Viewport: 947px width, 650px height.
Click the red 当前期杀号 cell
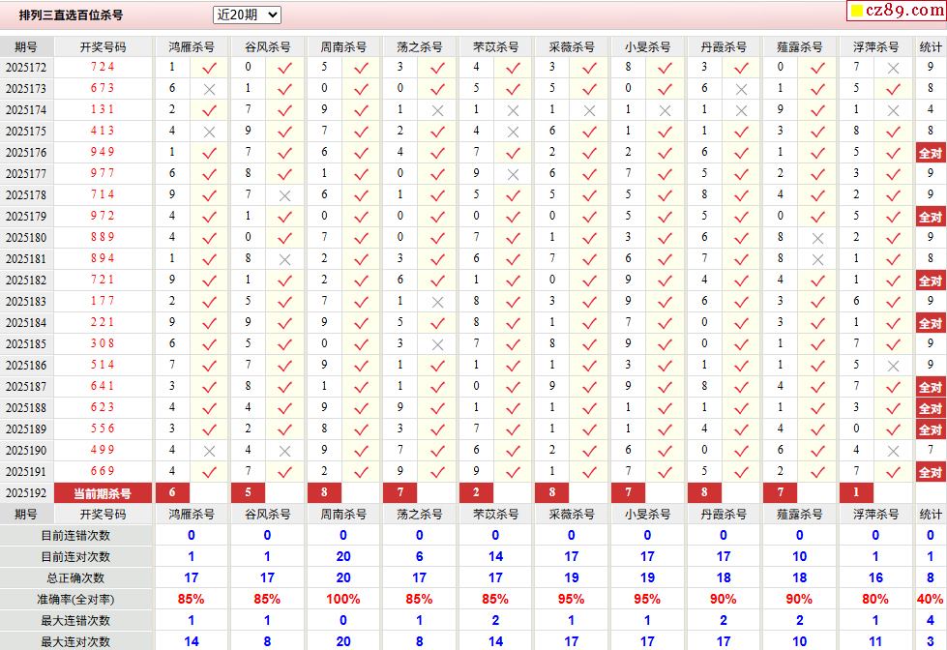click(x=103, y=493)
